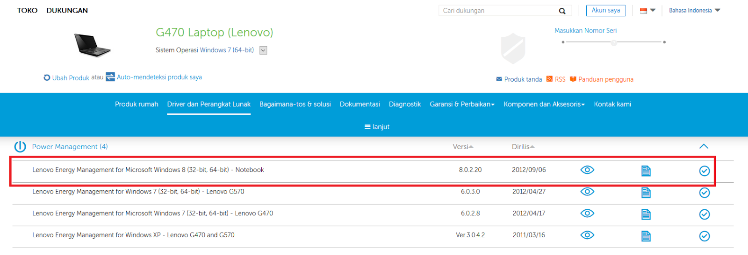Collapse the Power Management section chevron
The height and width of the screenshot is (255, 748).
704,146
